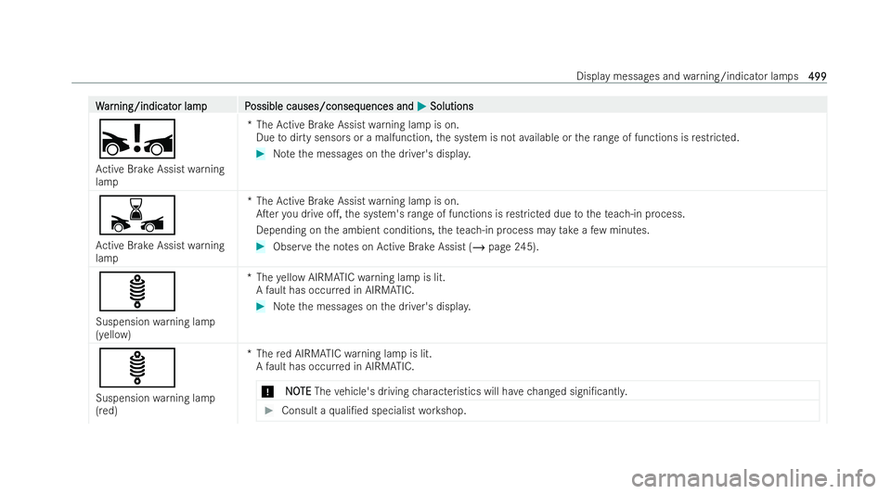This screenshot has height=494, width=891.
Task: Open the page 245 cross-reference link
Action: 503,247
